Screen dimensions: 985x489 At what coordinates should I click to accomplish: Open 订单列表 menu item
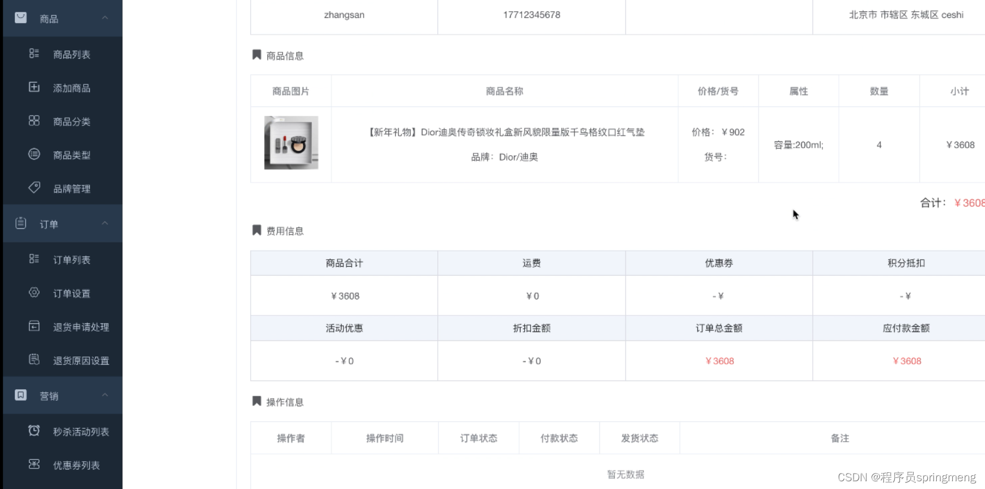(x=71, y=260)
